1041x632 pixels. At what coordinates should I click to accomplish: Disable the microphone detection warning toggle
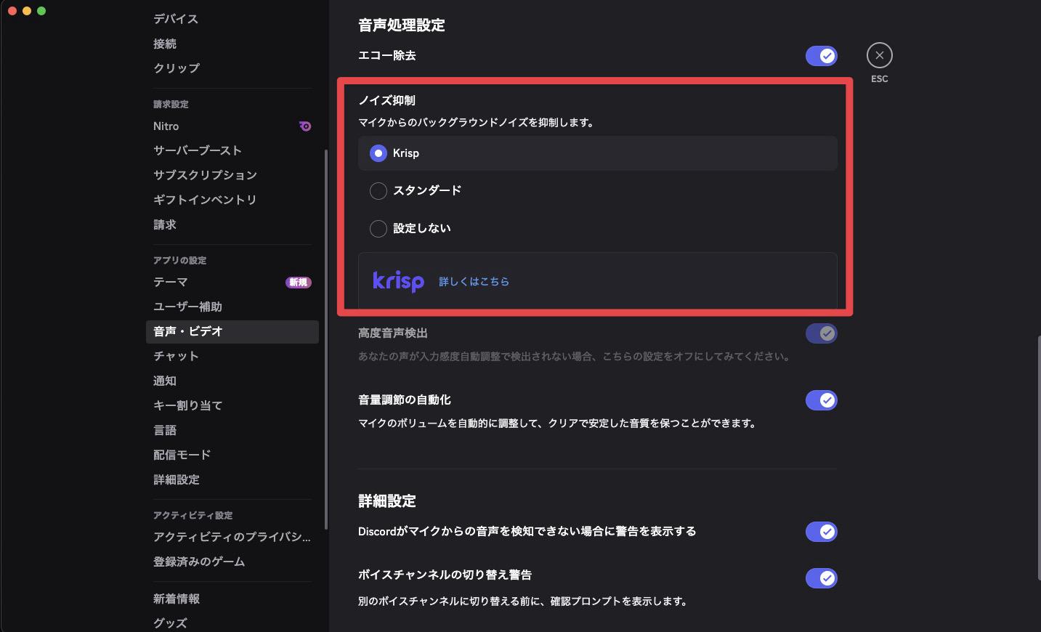[821, 531]
